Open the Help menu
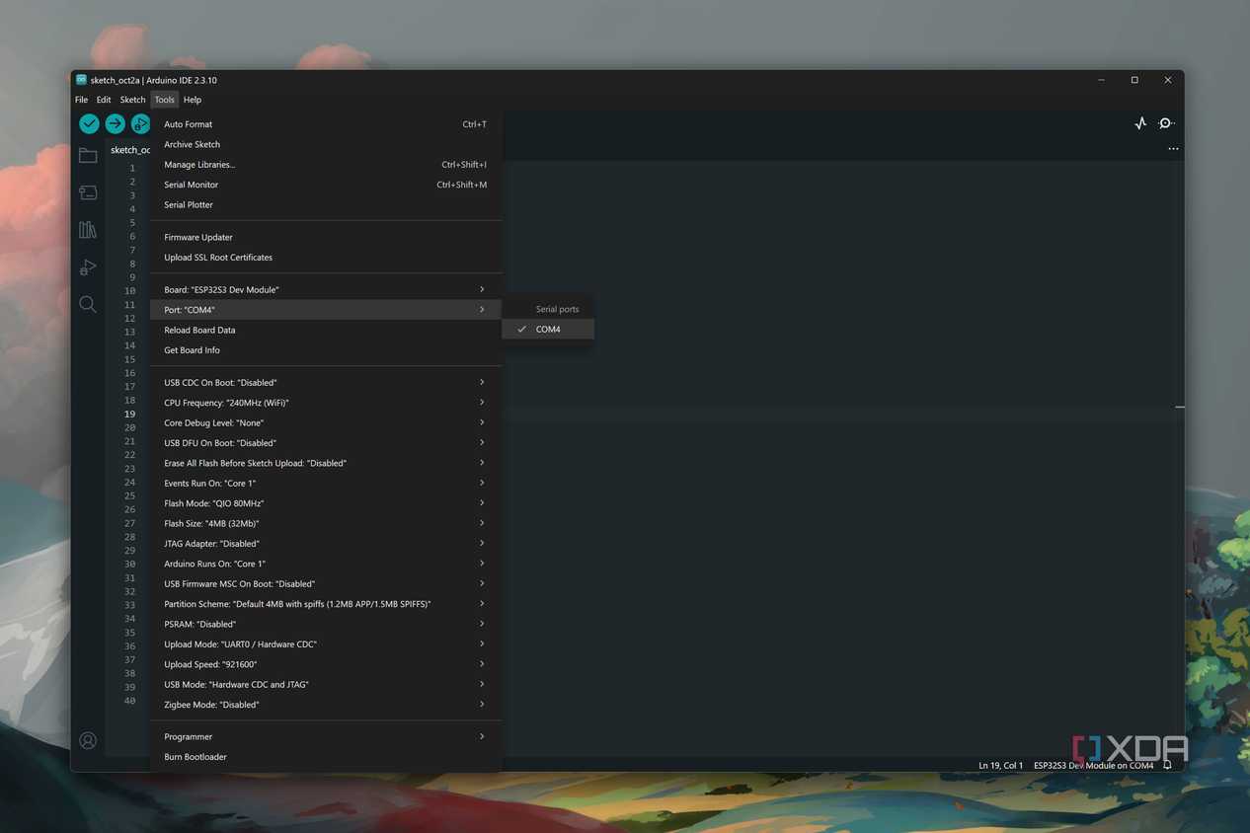1250x833 pixels. pos(193,100)
